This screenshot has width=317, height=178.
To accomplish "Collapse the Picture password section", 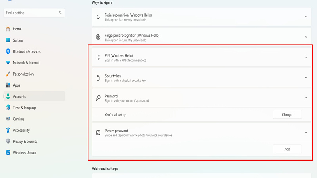I will click(306, 133).
